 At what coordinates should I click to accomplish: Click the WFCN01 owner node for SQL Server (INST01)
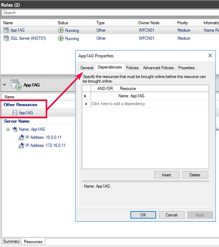click(x=146, y=38)
